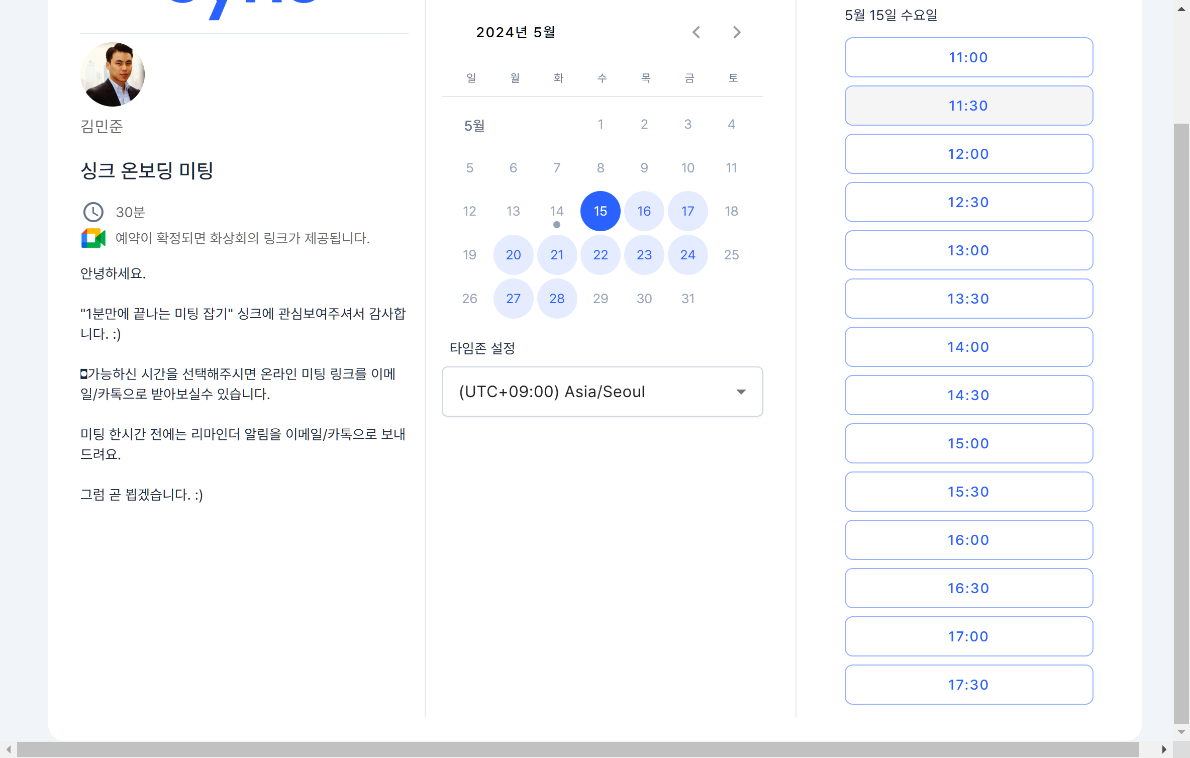Go to previous month with left arrow
Screen dimensions: 1190x758
696,32
